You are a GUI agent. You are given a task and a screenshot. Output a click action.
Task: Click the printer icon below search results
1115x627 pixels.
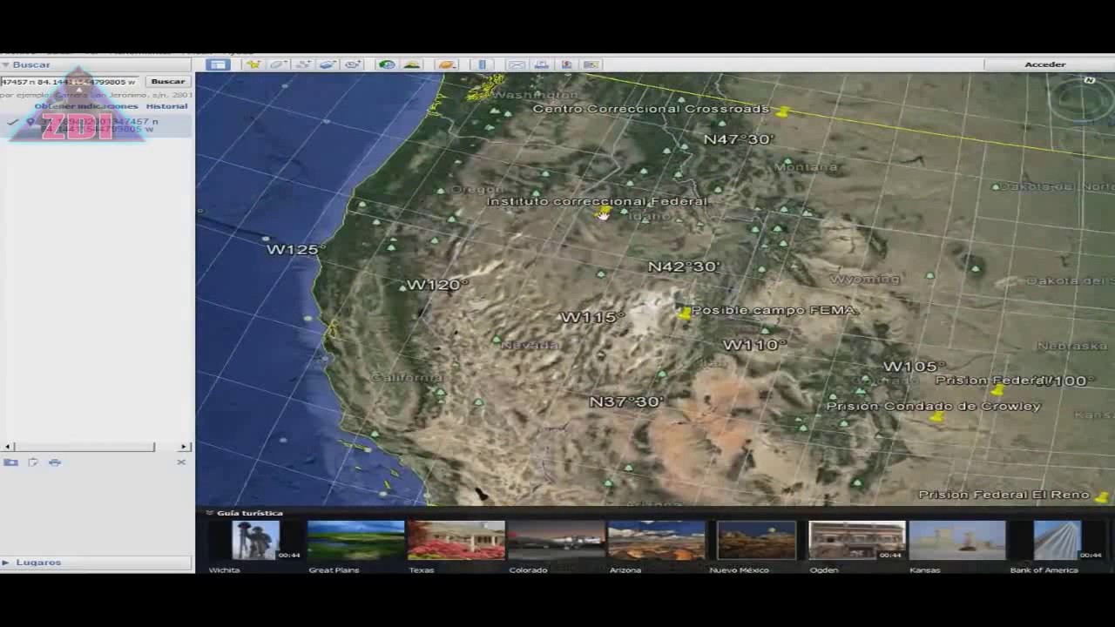(55, 462)
